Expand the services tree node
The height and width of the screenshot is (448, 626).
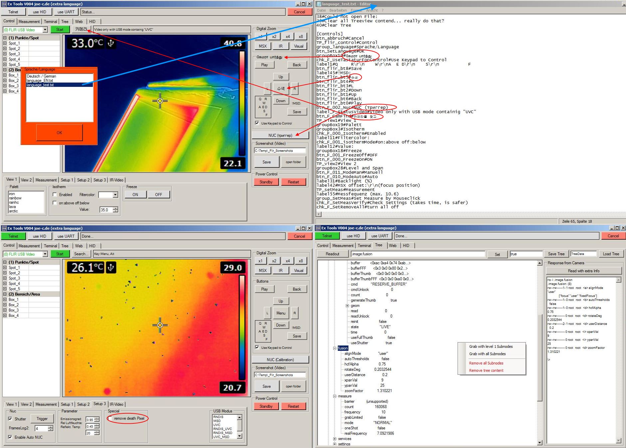click(335, 439)
